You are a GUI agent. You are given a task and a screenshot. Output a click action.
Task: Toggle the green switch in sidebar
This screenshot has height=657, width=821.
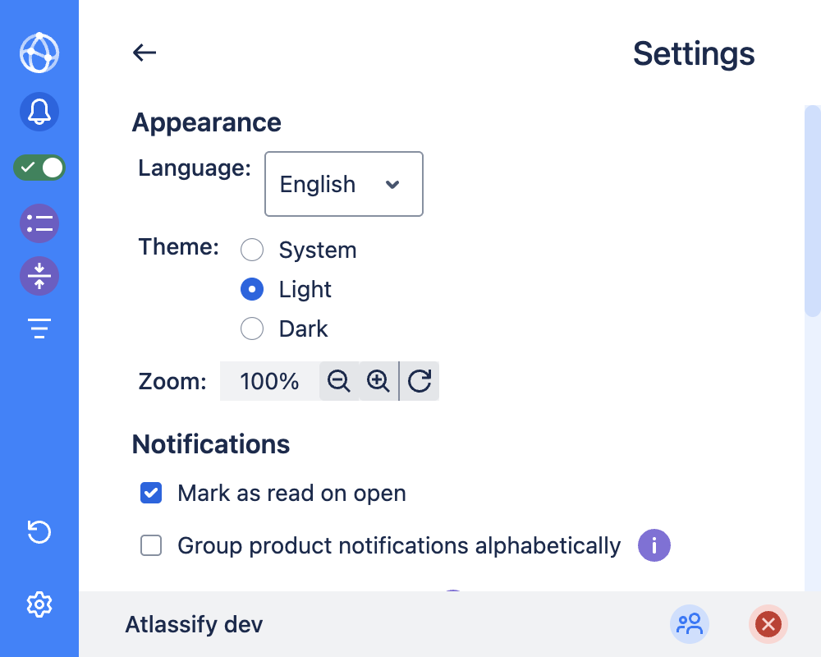tap(39, 168)
